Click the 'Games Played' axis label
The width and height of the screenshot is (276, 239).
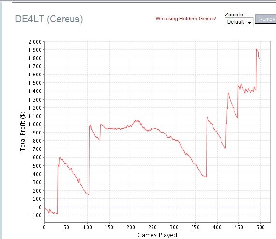tap(157, 235)
